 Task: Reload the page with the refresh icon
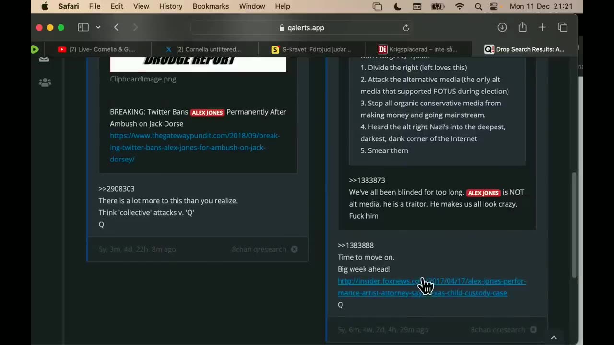point(406,28)
